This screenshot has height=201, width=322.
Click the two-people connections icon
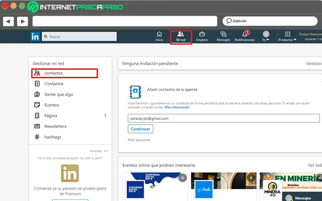point(37,73)
